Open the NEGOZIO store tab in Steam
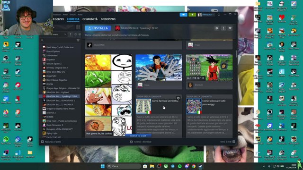Viewport: 303px width, 170px height. click(58, 19)
